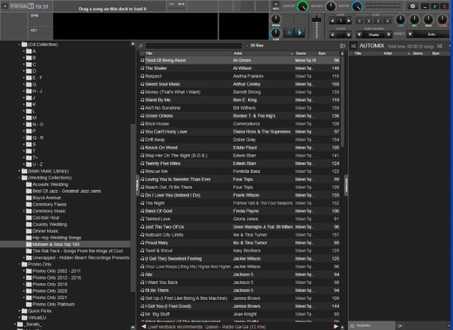The width and height of the screenshot is (453, 330).
Task: Raise pitch with right arrow
Action: [349, 35]
